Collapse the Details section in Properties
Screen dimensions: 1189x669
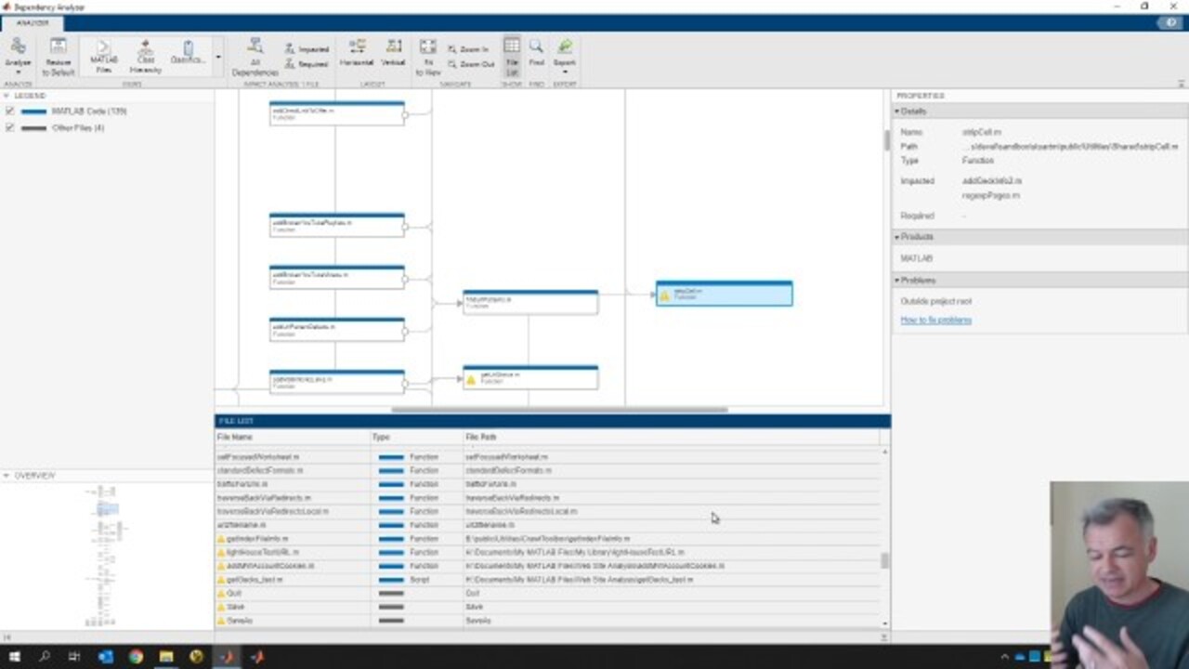(x=897, y=111)
